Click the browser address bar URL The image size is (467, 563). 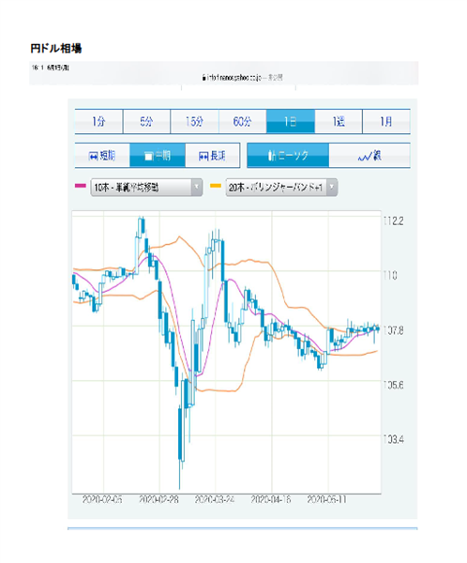tap(242, 77)
